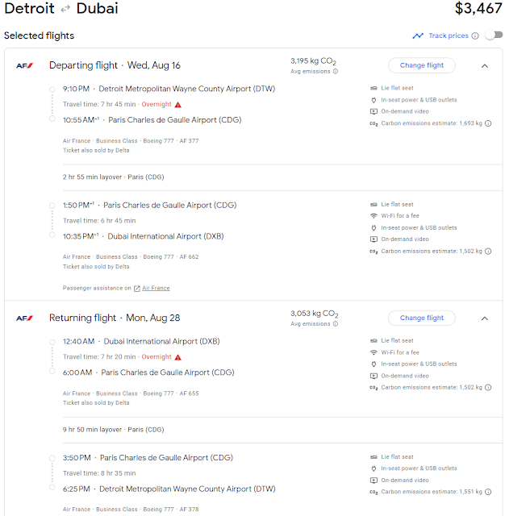Click the swap arrows between Detroit and Dubai
Screen dimensions: 505x516
tap(65, 9)
